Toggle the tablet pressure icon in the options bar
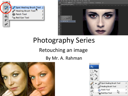Image resolution: width=128 pixels, height=96 pixels. point(103,3)
